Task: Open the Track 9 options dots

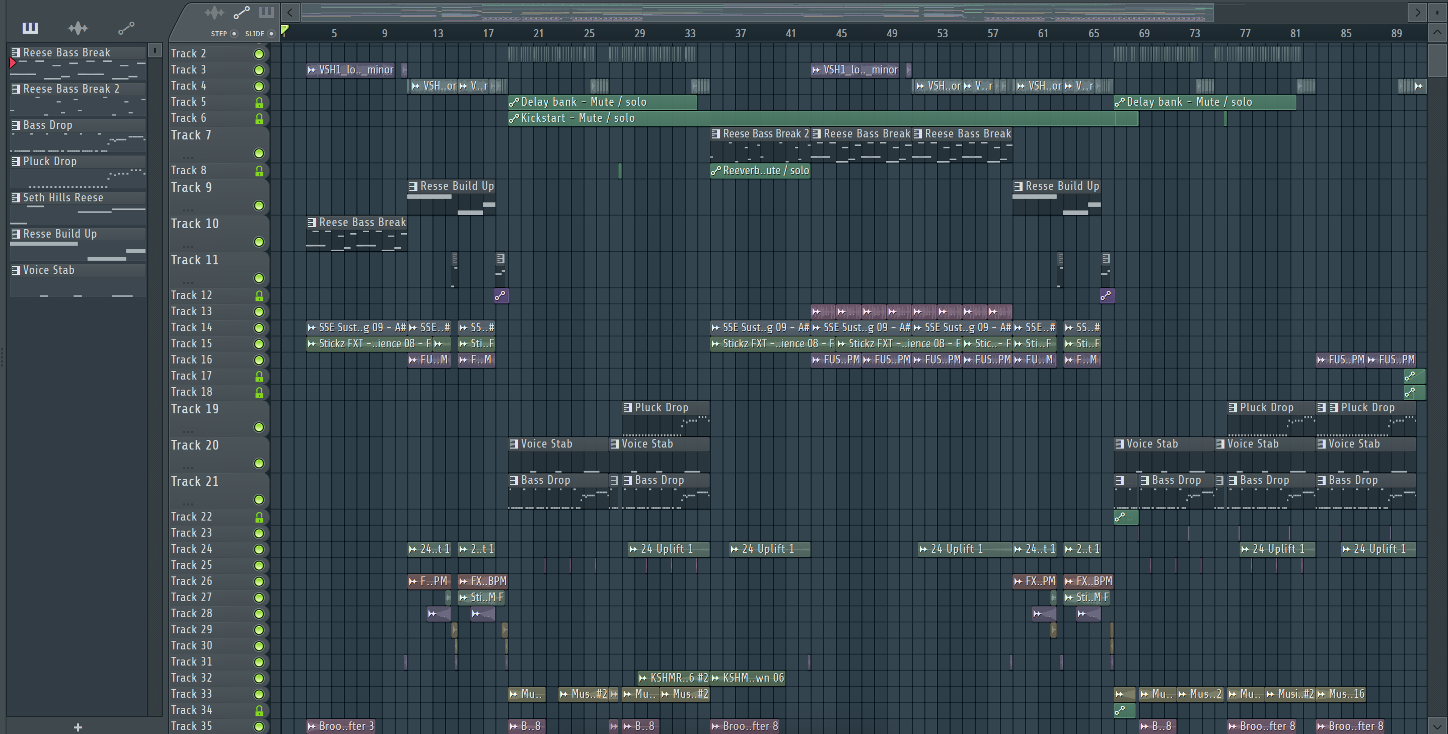Action: (x=188, y=210)
